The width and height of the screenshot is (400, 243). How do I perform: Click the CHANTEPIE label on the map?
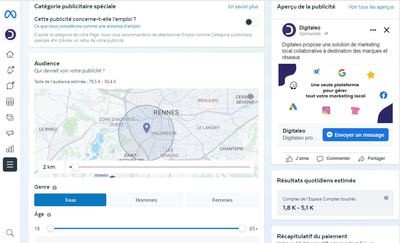[231, 149]
